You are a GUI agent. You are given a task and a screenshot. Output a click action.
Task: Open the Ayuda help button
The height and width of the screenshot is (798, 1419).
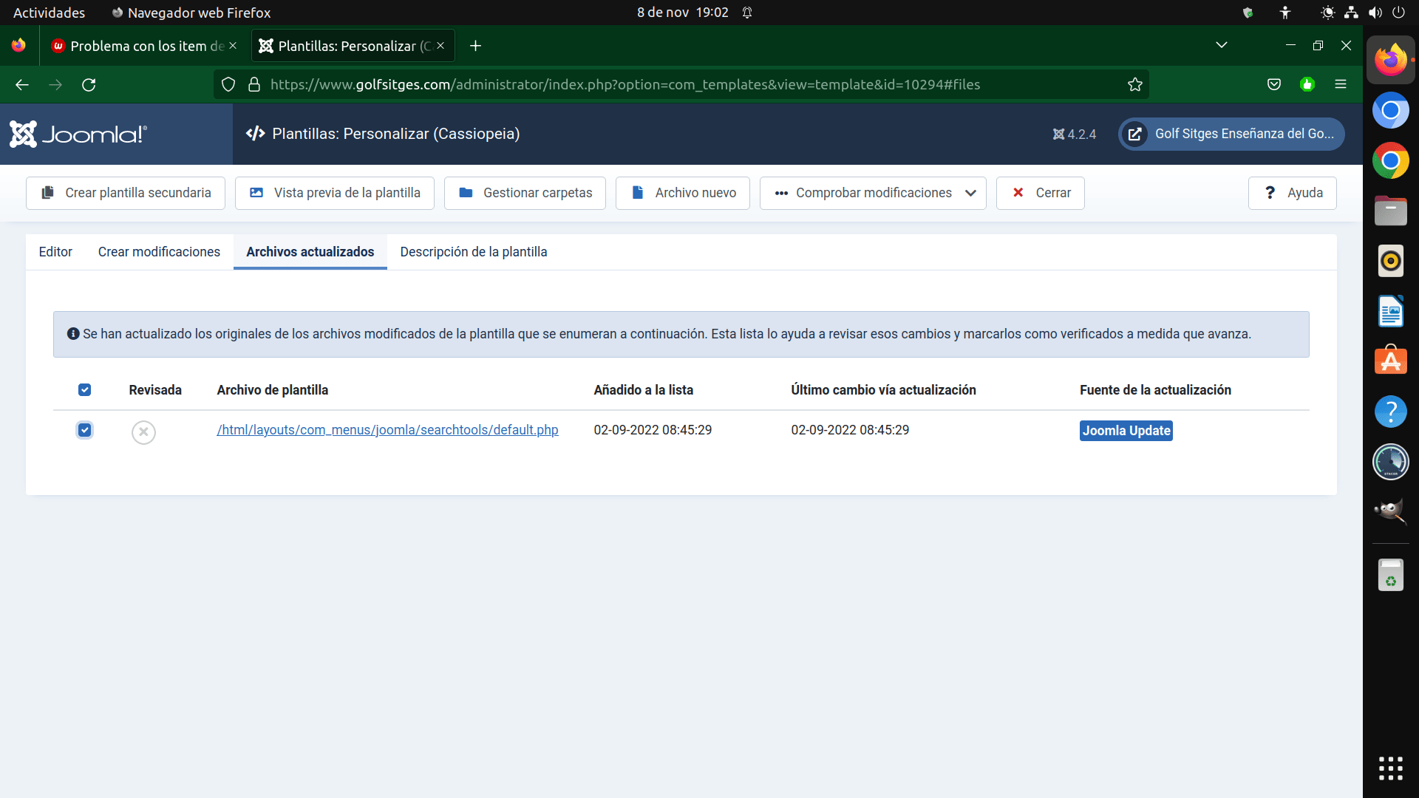coord(1293,193)
